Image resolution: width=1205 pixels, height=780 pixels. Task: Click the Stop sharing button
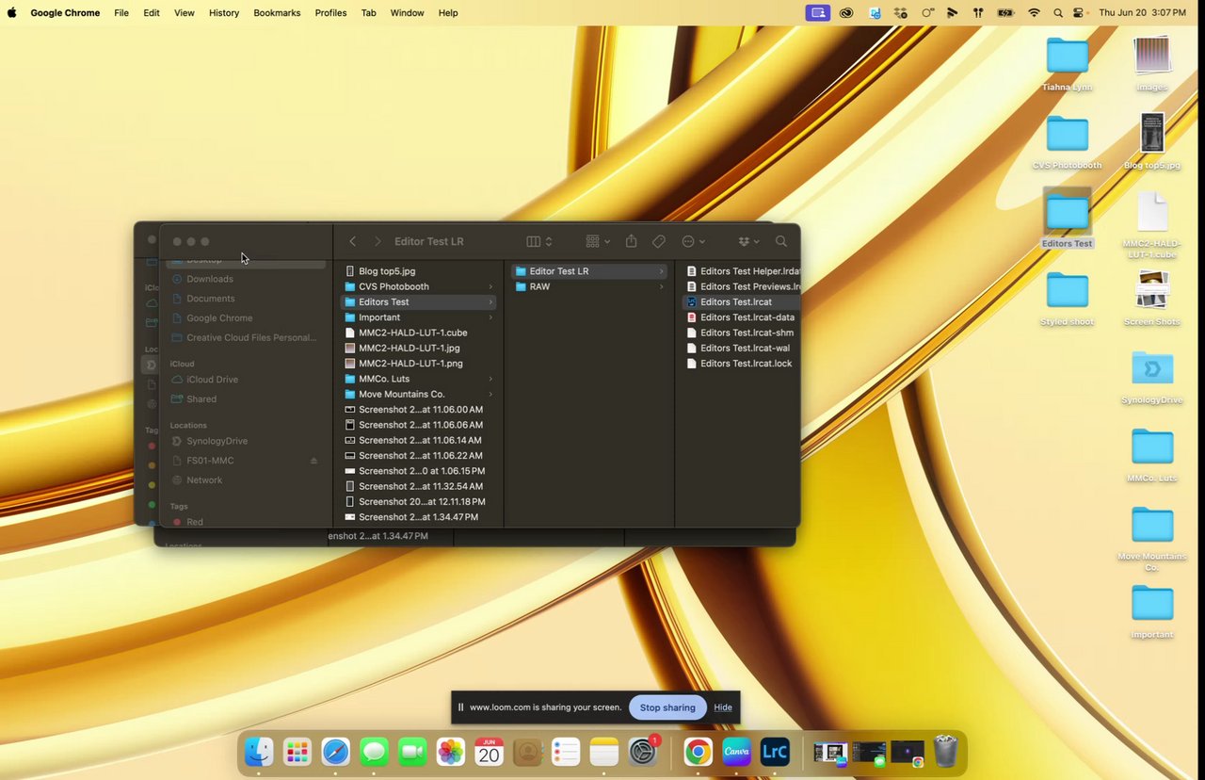[x=667, y=707]
